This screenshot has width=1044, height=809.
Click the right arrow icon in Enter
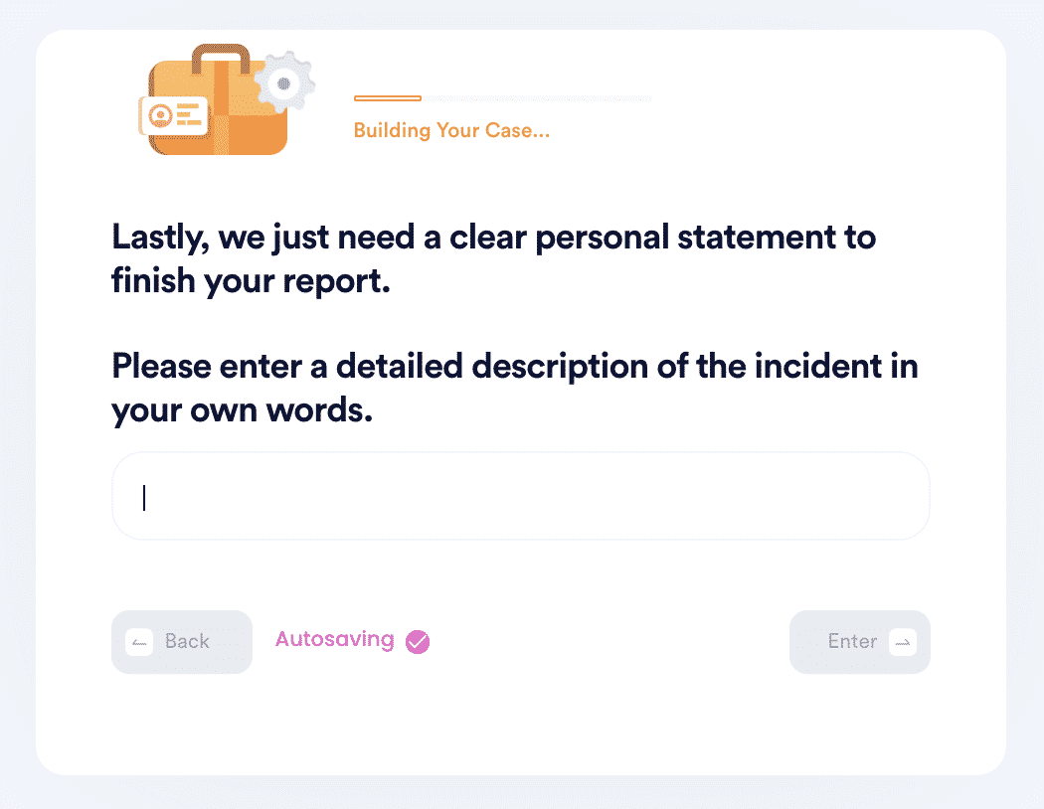pos(902,642)
